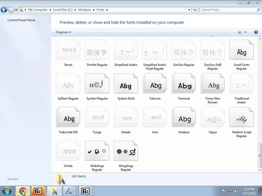Select the Verdana font icon
Viewport: 262px width, 196px height.
pyautogui.click(x=184, y=117)
